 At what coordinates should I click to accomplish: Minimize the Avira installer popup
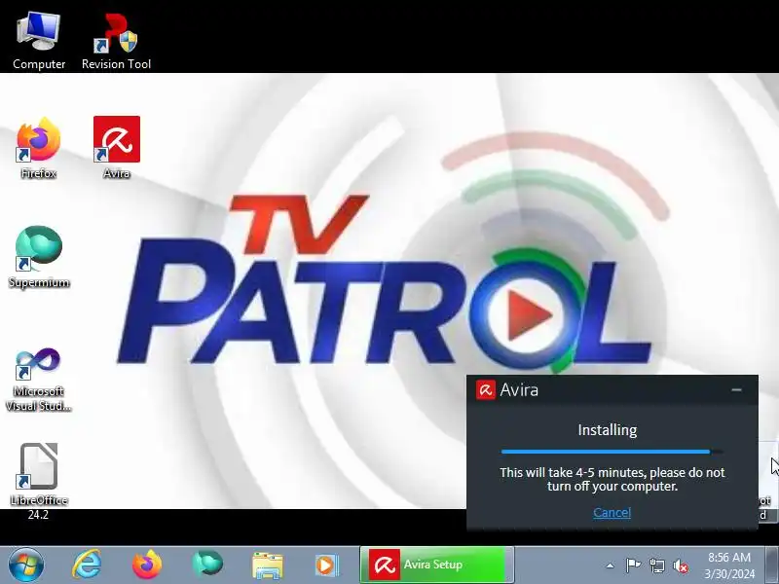(736, 390)
